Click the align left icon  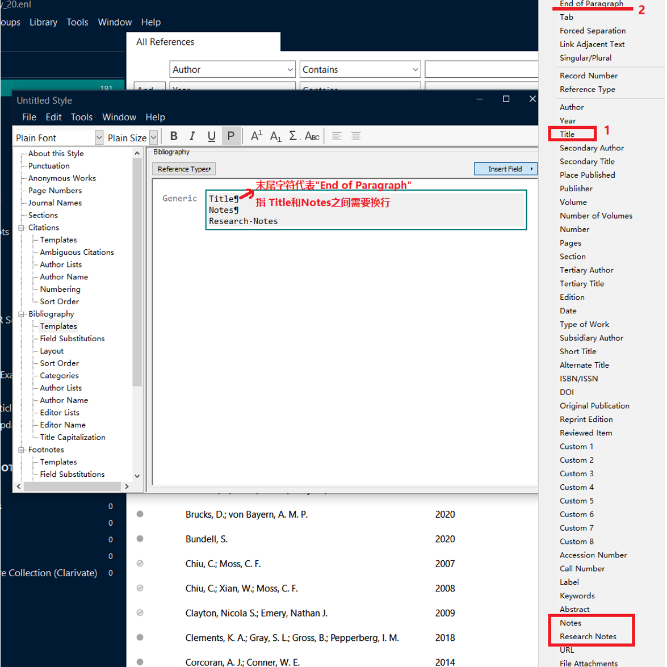(x=337, y=136)
